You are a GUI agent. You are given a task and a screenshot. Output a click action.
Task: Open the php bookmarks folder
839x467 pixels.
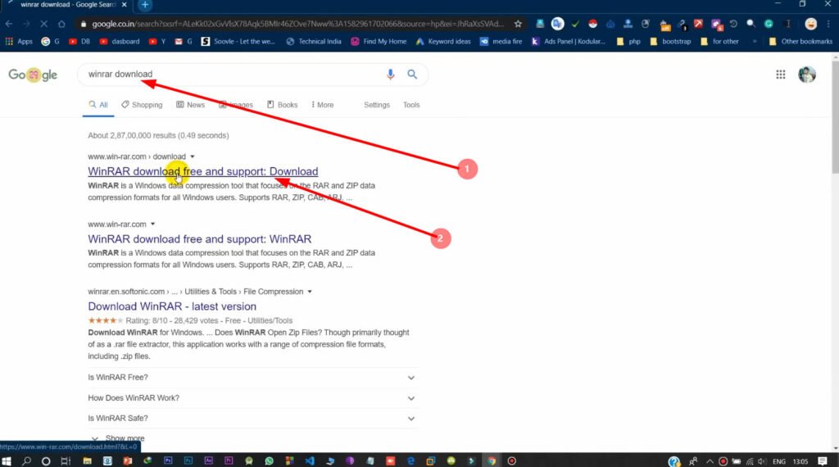628,41
